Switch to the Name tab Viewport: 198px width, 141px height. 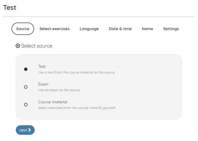pyautogui.click(x=148, y=29)
